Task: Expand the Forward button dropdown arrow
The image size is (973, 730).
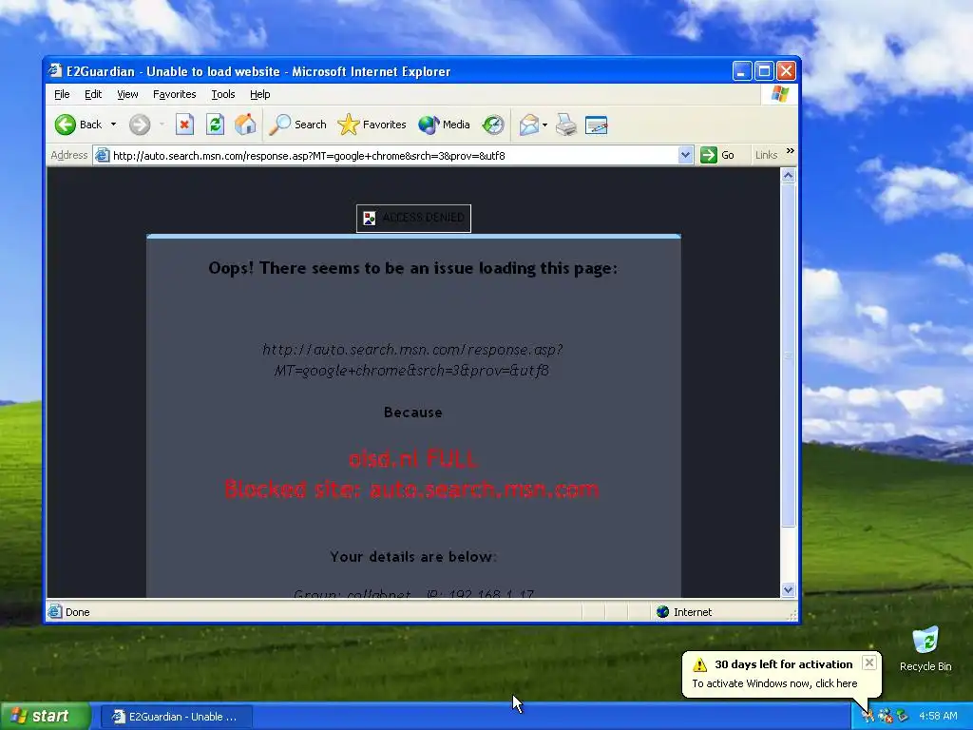Action: coord(162,125)
